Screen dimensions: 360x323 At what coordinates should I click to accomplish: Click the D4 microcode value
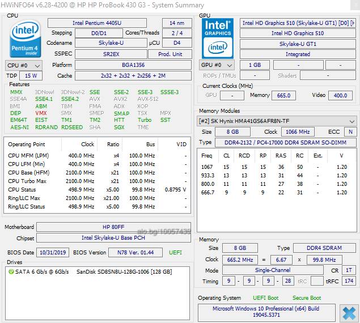click(x=177, y=43)
